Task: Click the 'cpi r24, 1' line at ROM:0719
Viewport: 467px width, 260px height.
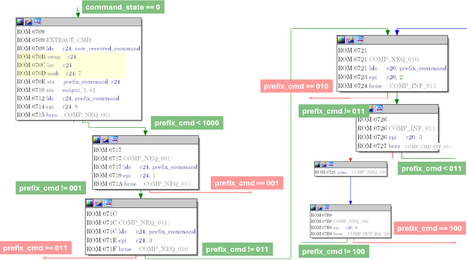Action: [x=139, y=175]
